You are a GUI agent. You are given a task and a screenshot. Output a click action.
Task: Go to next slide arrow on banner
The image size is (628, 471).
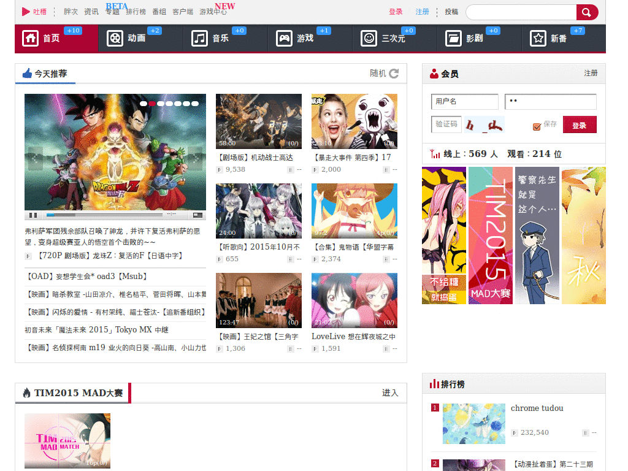click(196, 158)
